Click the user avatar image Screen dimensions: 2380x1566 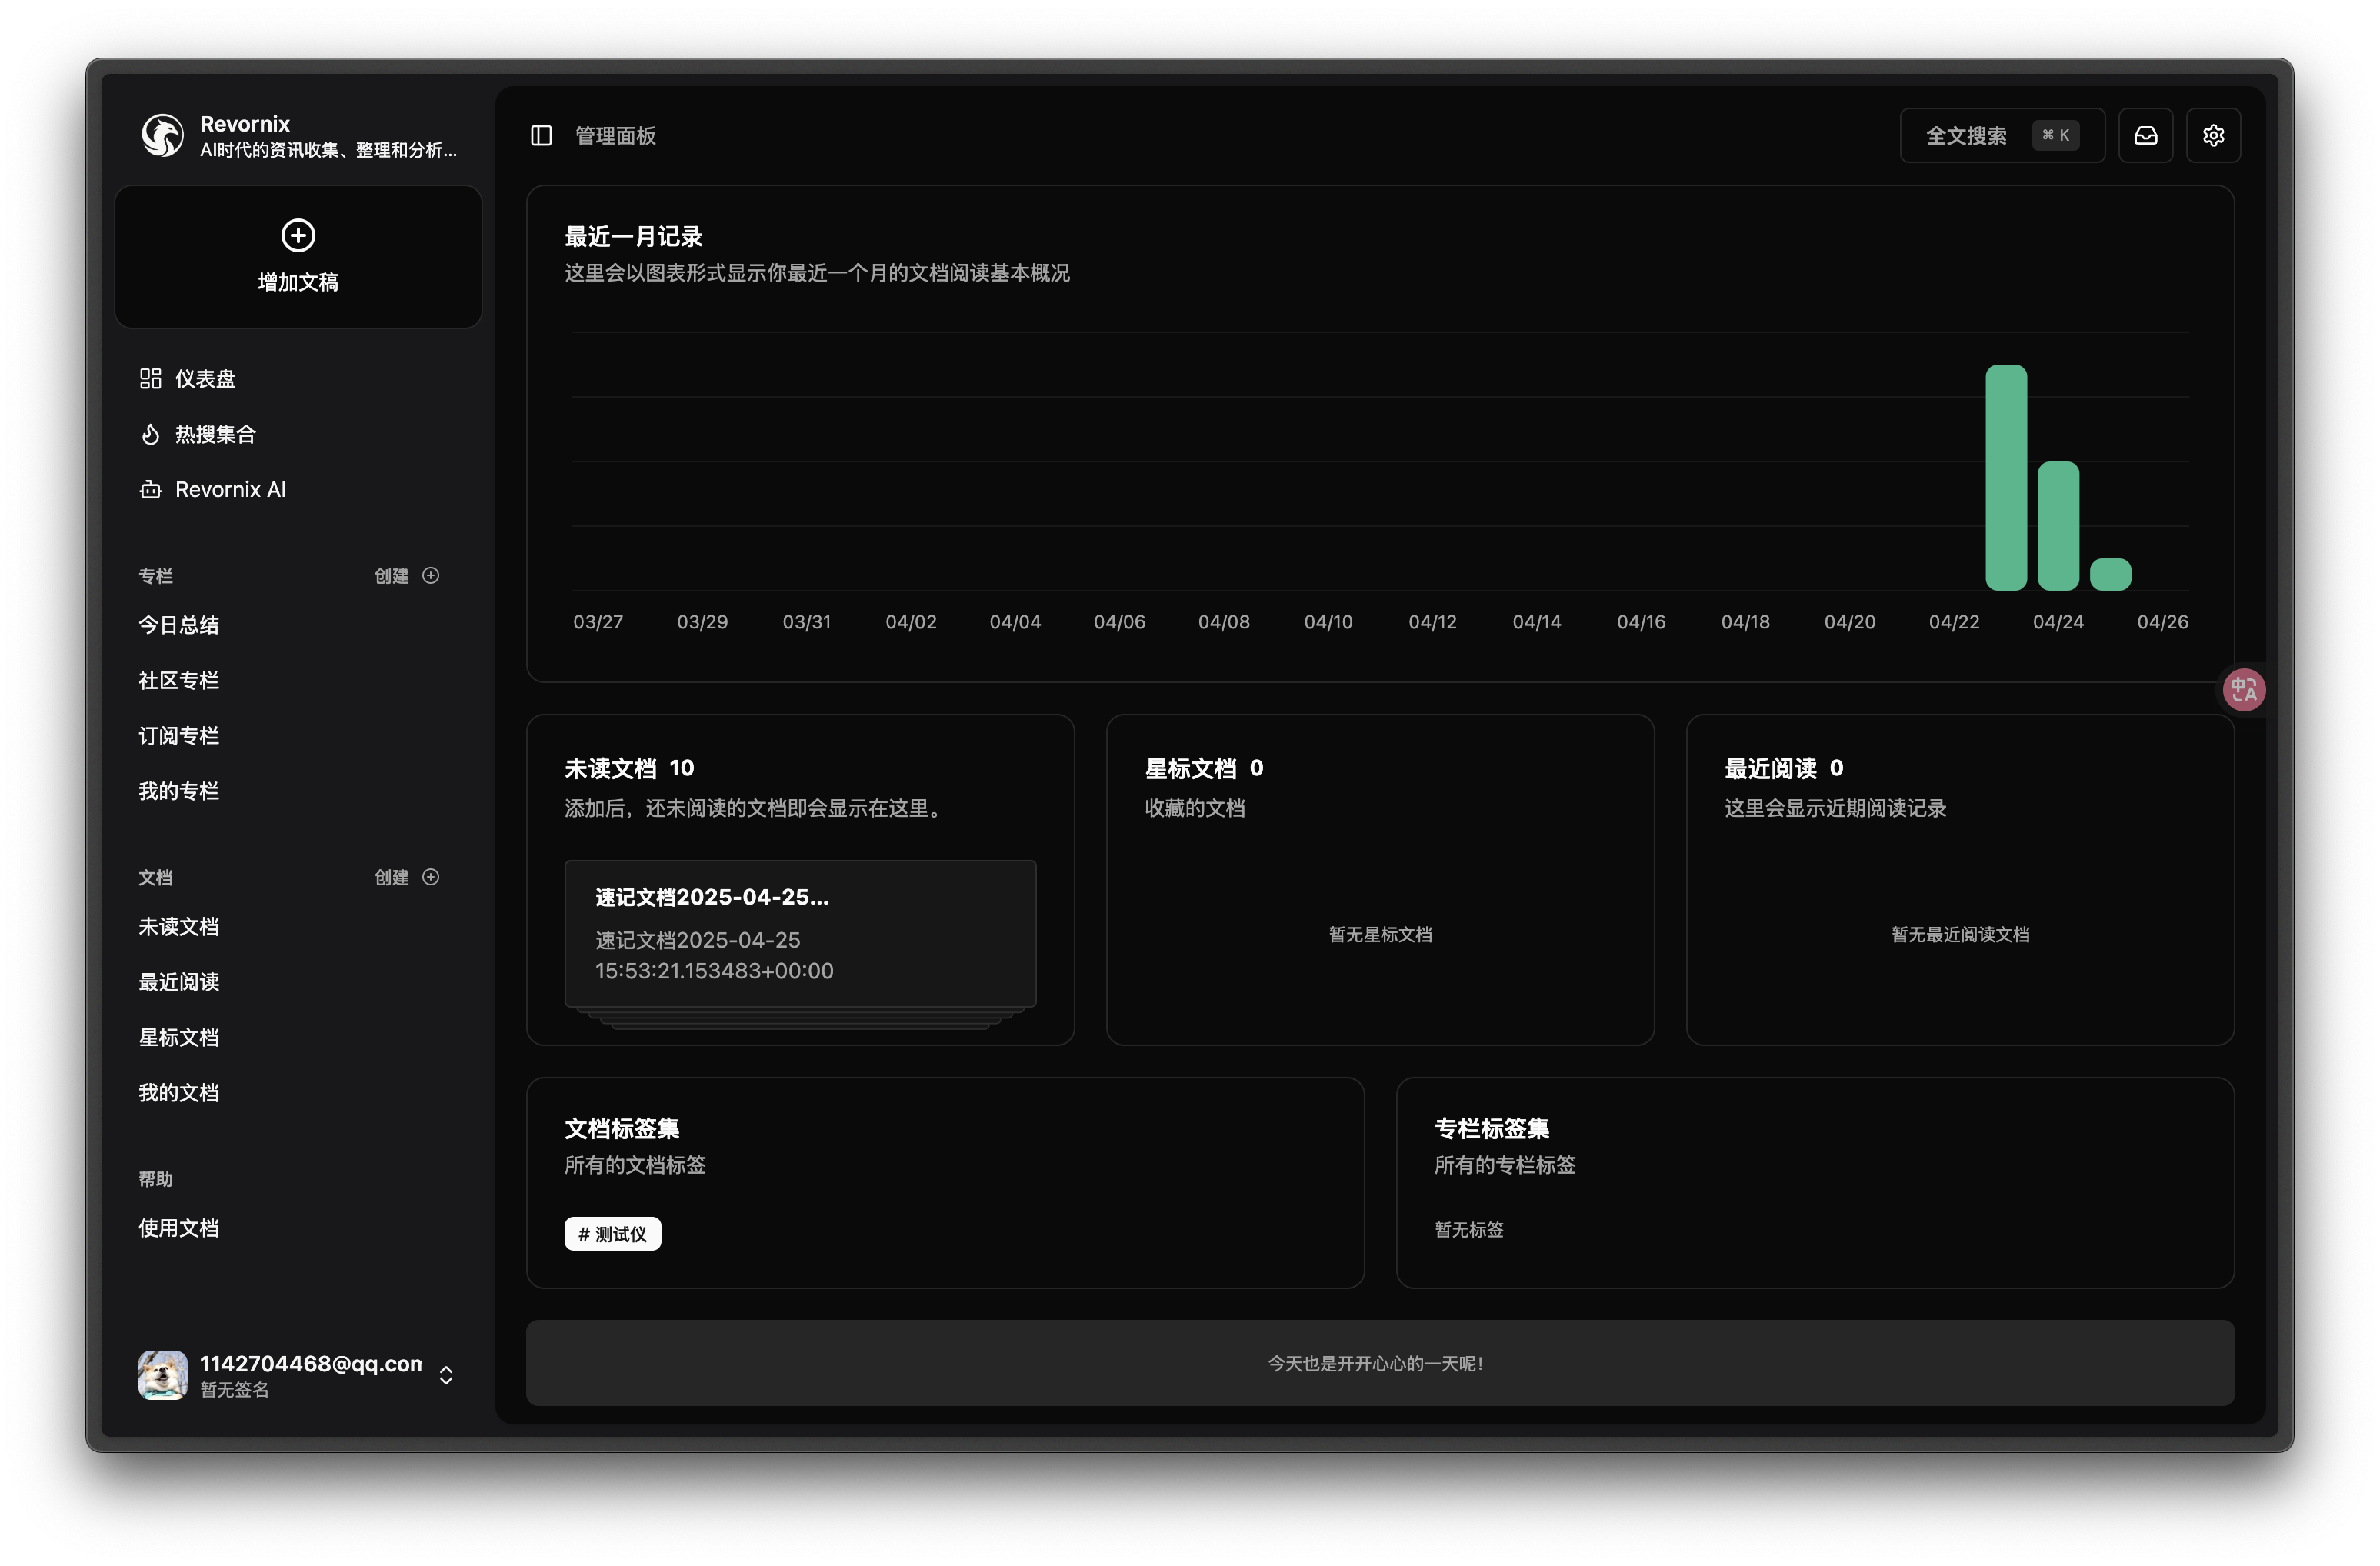162,1375
